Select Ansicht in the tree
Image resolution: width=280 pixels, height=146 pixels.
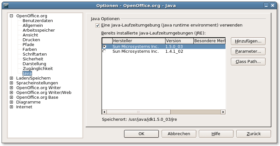(30, 35)
